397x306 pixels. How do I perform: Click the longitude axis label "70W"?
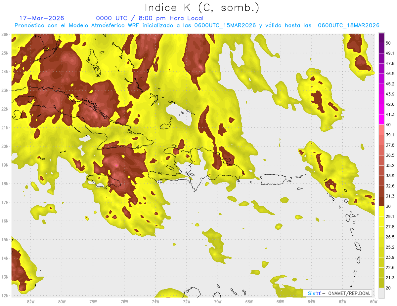click(x=218, y=301)
